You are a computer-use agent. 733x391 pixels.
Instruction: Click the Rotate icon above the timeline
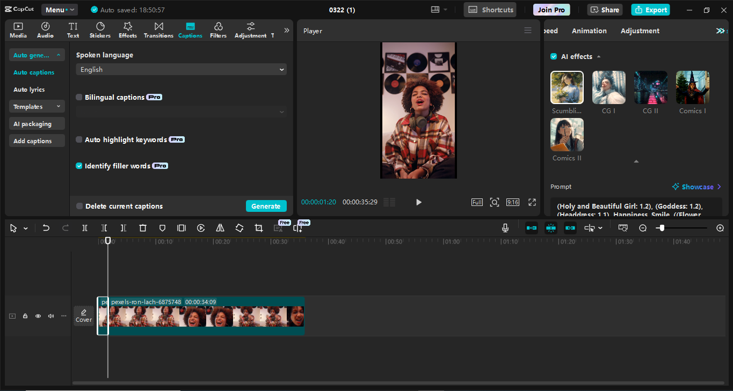pos(239,228)
